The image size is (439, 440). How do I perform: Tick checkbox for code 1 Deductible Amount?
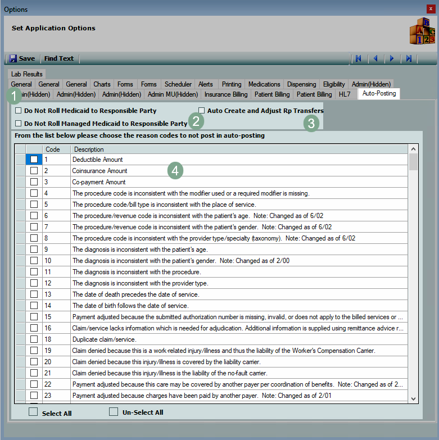point(34,160)
